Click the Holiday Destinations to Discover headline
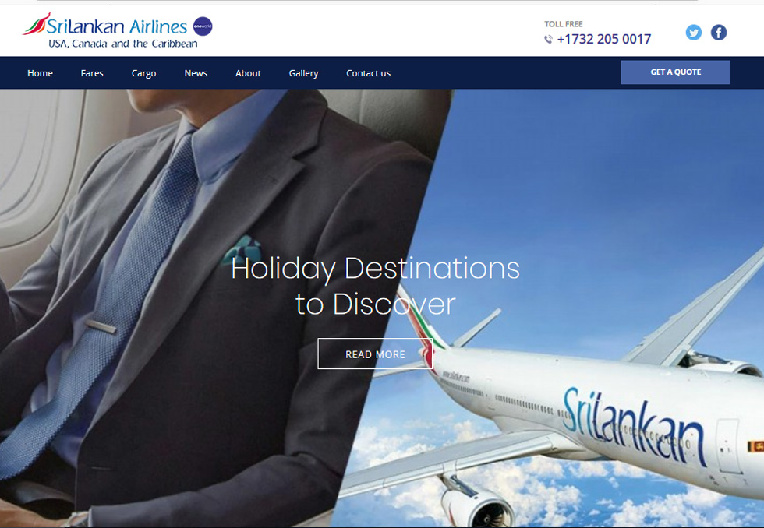The height and width of the screenshot is (528, 764). click(375, 286)
